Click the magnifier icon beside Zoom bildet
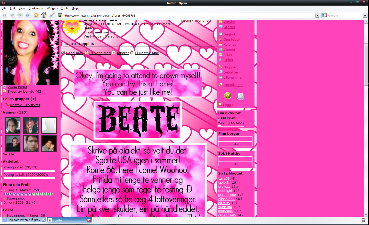The image size is (369, 225). click(x=5, y=87)
